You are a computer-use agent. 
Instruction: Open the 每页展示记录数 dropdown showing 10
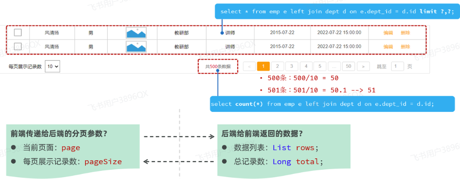click(52, 66)
